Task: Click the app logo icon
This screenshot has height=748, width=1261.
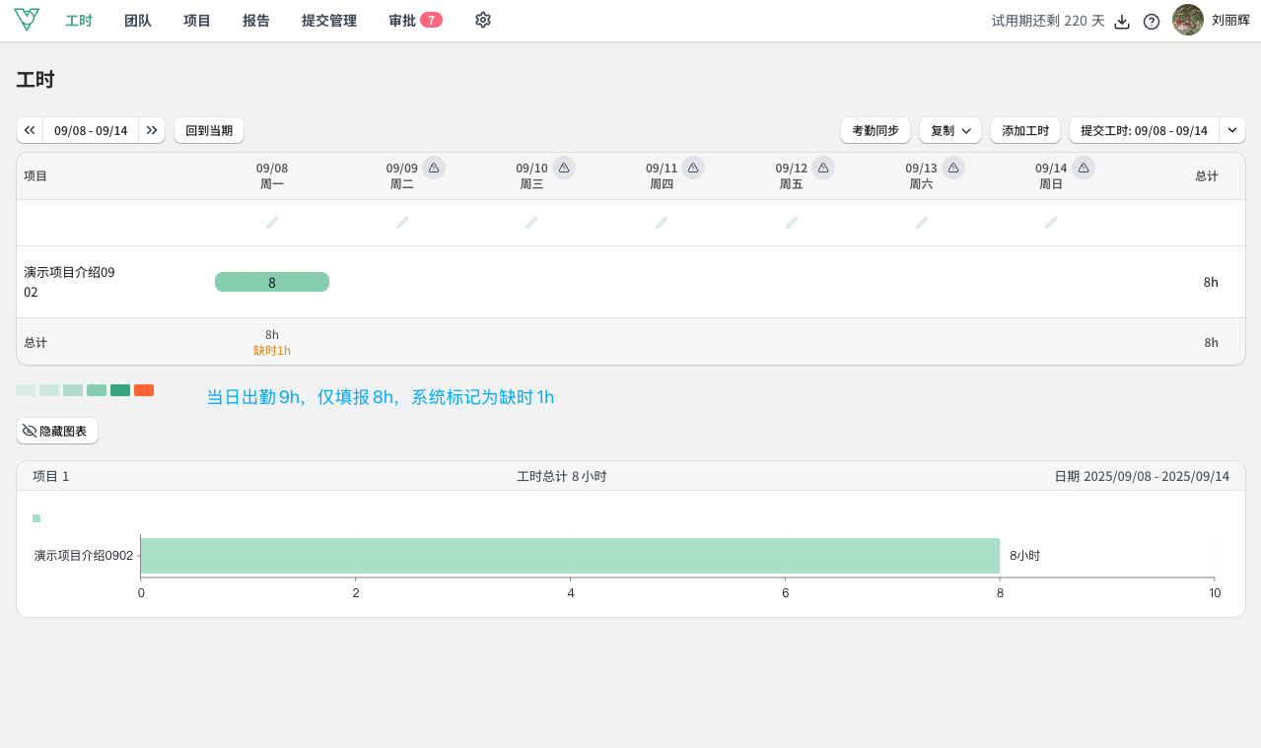Action: coord(27,20)
